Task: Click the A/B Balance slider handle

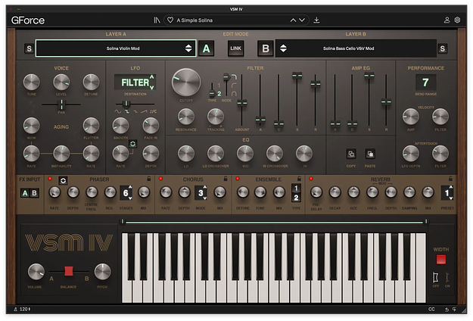Action: pyautogui.click(x=69, y=271)
